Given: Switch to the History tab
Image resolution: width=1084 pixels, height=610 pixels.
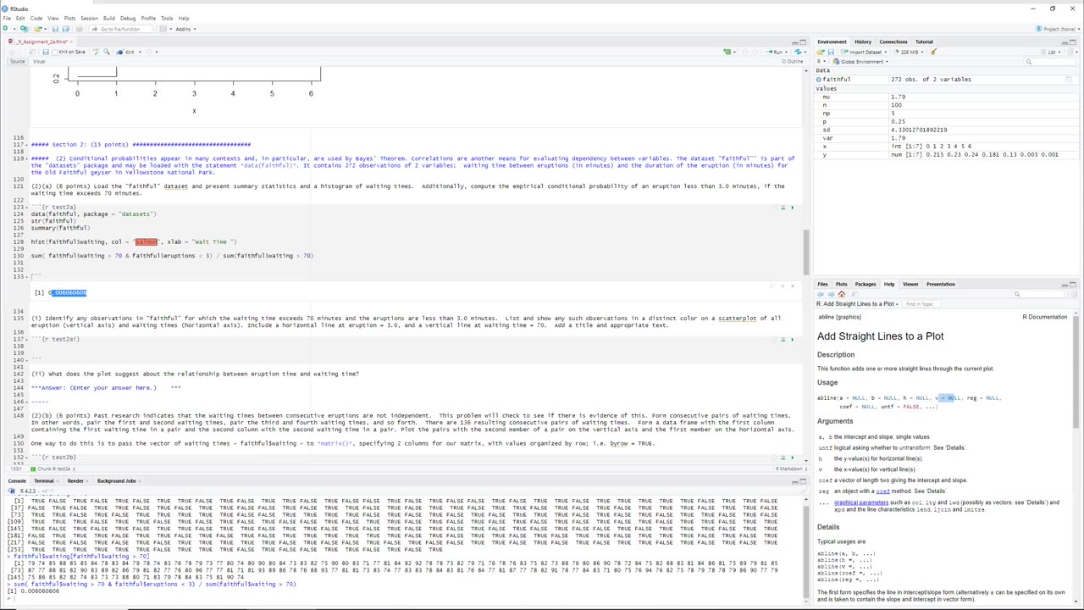Looking at the screenshot, I should [862, 42].
